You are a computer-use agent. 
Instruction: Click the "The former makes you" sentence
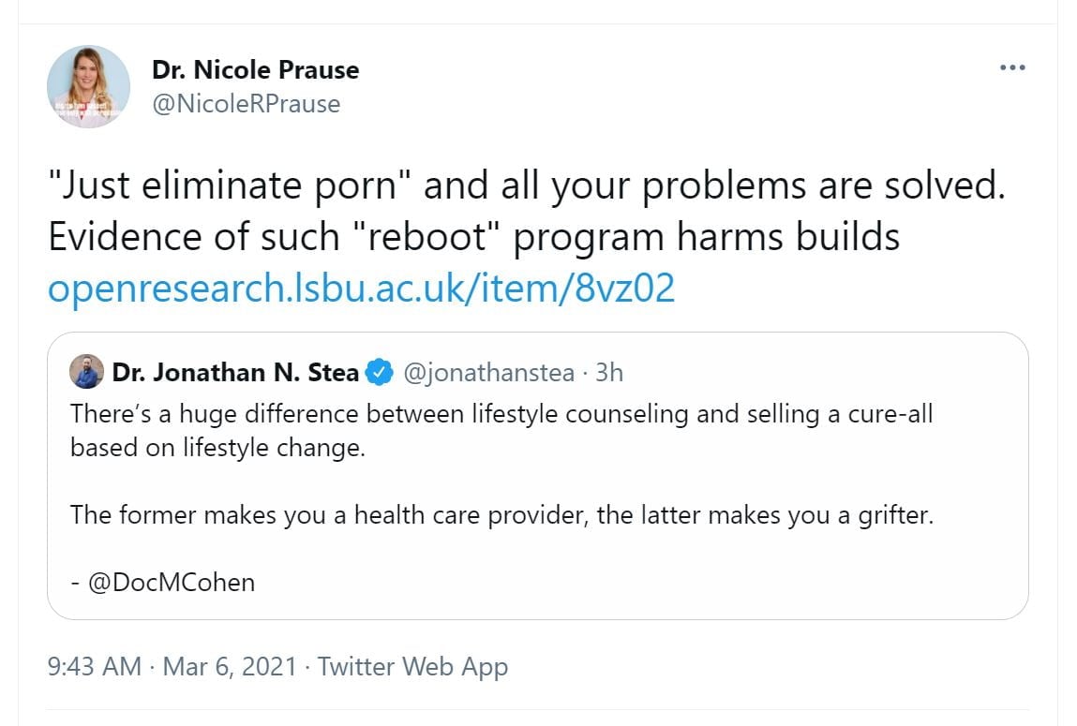pos(501,515)
